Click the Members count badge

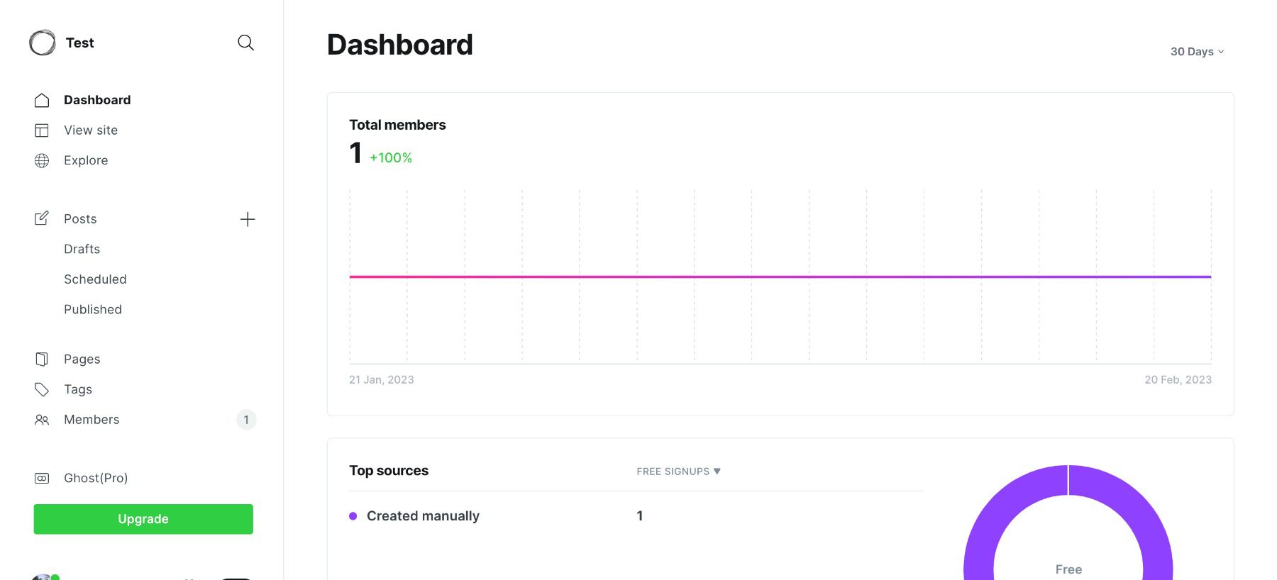click(x=246, y=420)
